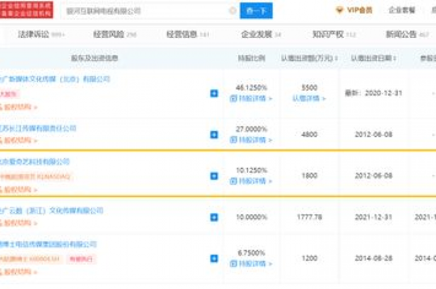436x289 pixels.
Task: Select the 10.1250% percentage cell
Action: [251, 170]
